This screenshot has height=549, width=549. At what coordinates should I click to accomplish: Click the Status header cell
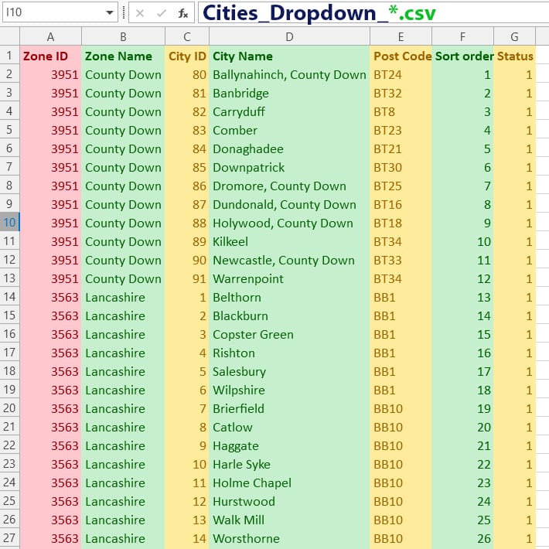514,56
